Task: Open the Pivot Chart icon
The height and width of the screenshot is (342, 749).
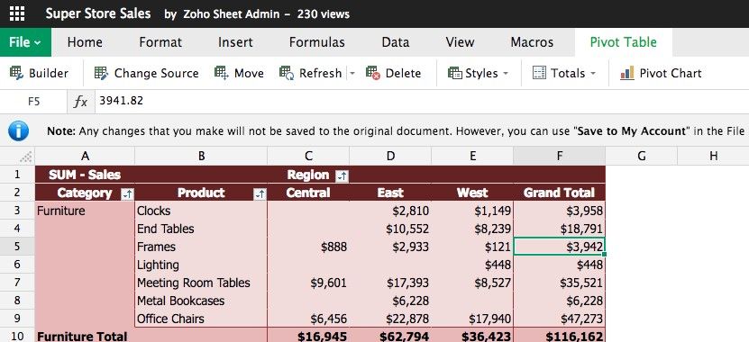Action: tap(627, 73)
